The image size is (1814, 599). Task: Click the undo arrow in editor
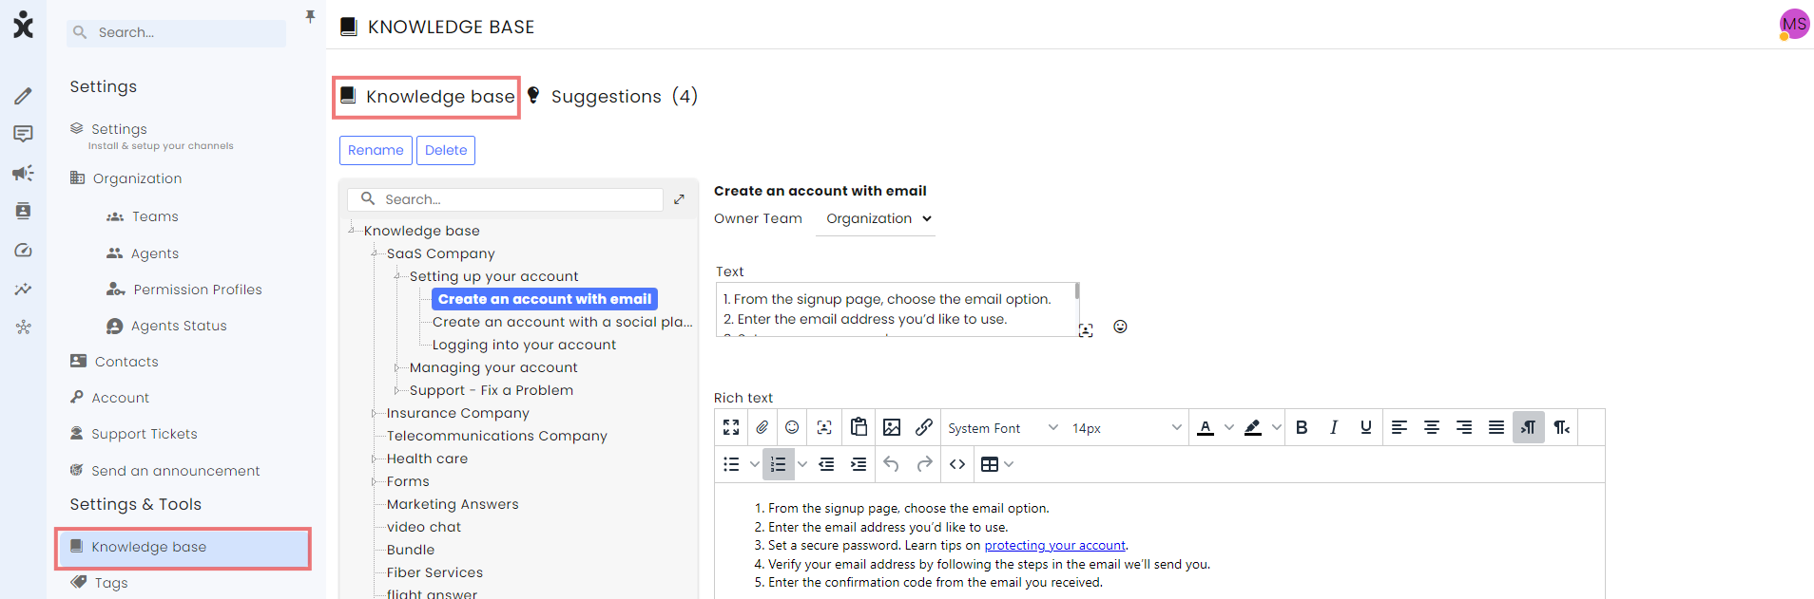pyautogui.click(x=891, y=464)
